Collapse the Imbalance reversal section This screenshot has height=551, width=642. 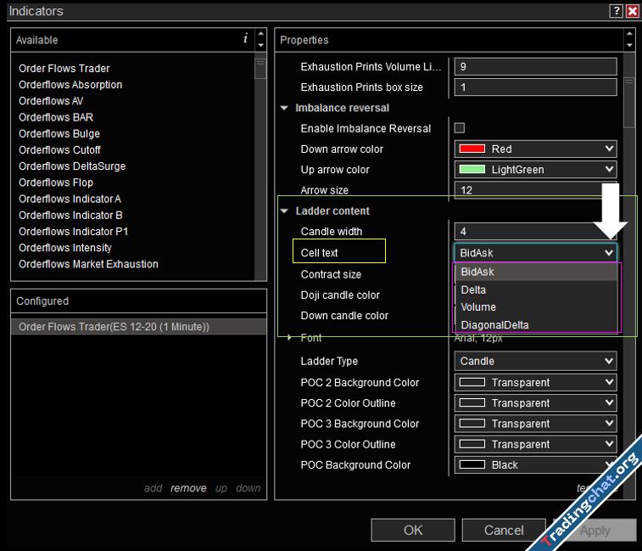(285, 109)
